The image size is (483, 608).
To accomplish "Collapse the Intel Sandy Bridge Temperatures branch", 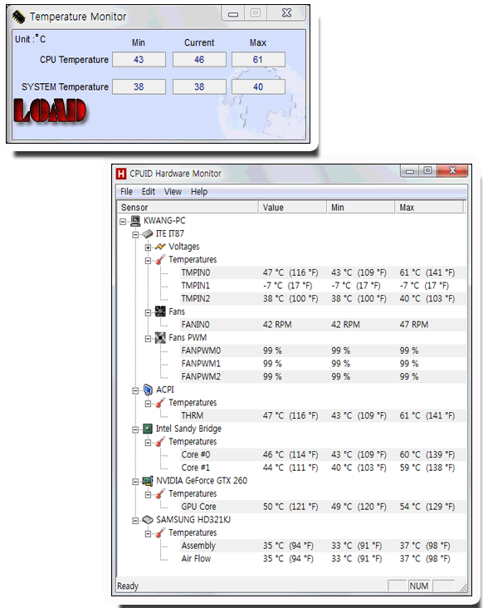I will click(148, 443).
